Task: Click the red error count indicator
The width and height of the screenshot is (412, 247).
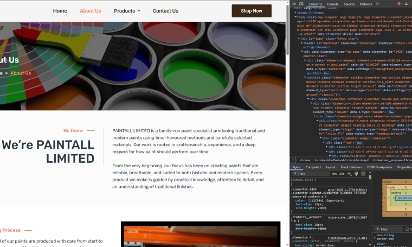Action: pos(400,4)
